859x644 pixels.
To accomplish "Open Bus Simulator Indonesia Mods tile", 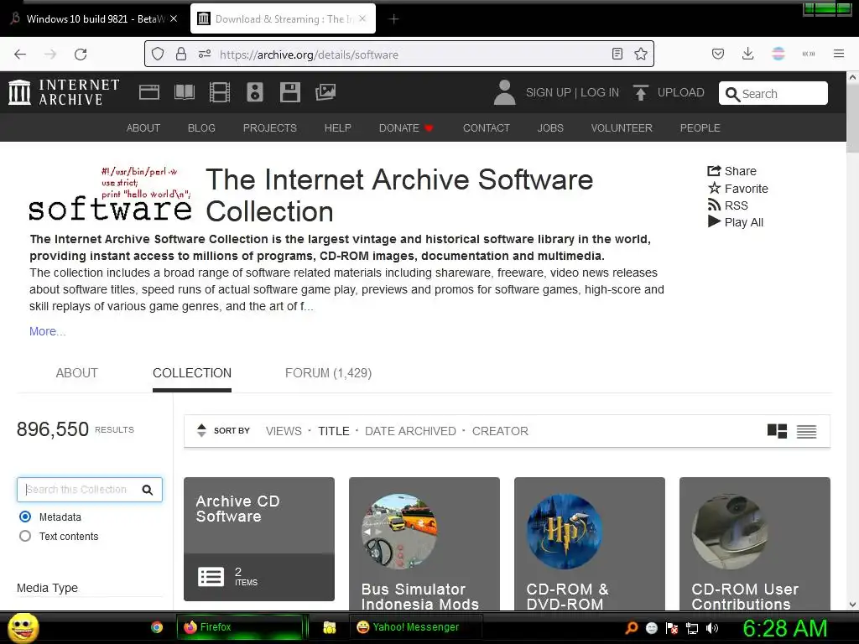I will pyautogui.click(x=424, y=543).
